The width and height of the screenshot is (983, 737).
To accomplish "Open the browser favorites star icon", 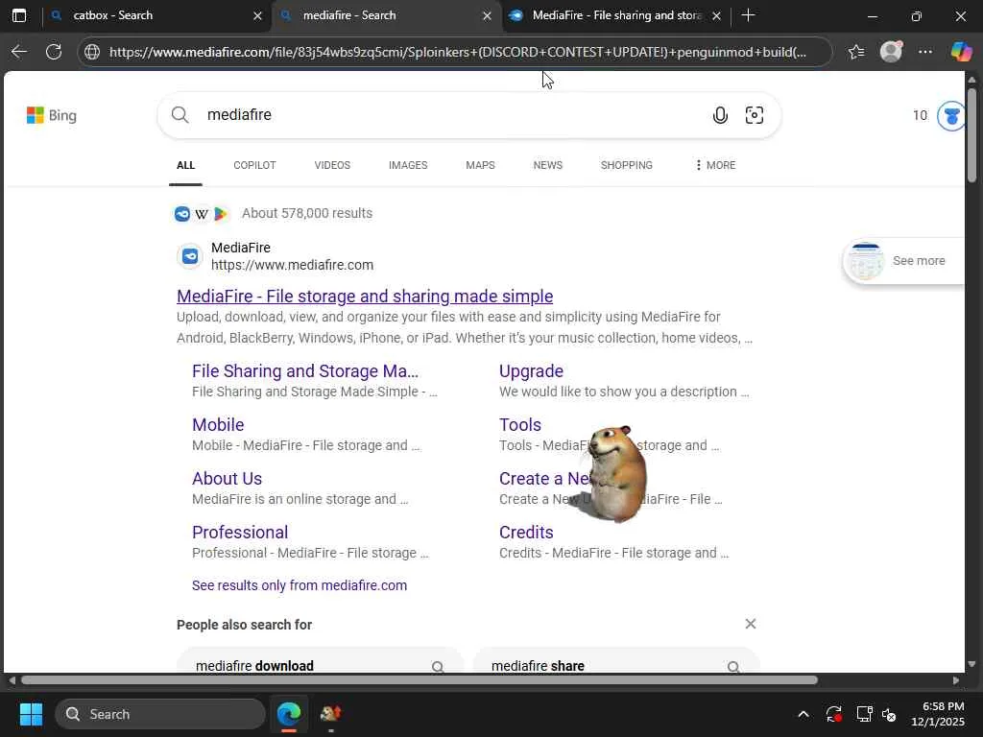I will tap(856, 52).
